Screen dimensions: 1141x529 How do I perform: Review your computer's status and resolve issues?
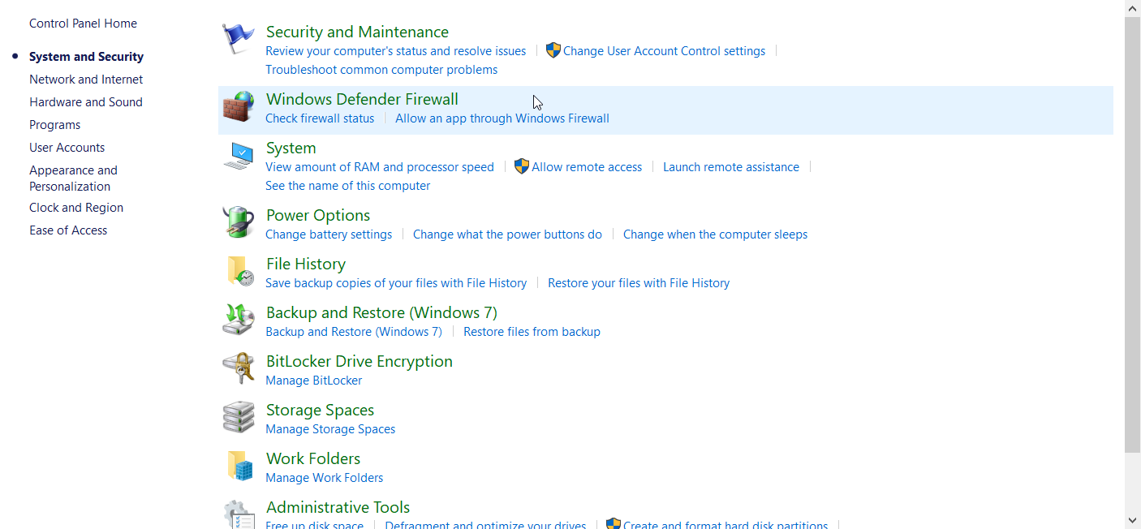tap(396, 51)
